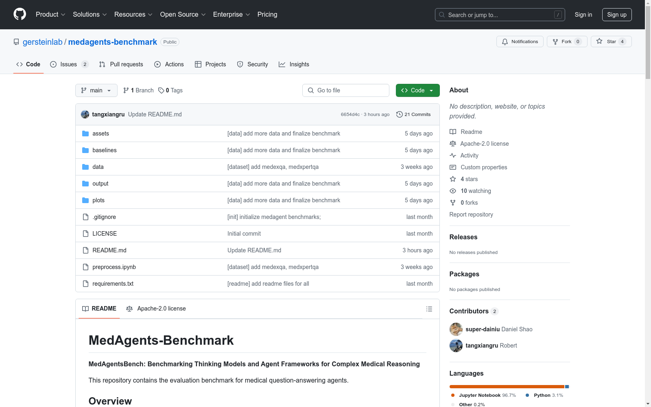Open the plots folder

click(x=98, y=200)
